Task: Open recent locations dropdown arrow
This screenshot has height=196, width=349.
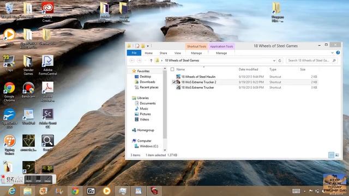Action: coord(146,60)
